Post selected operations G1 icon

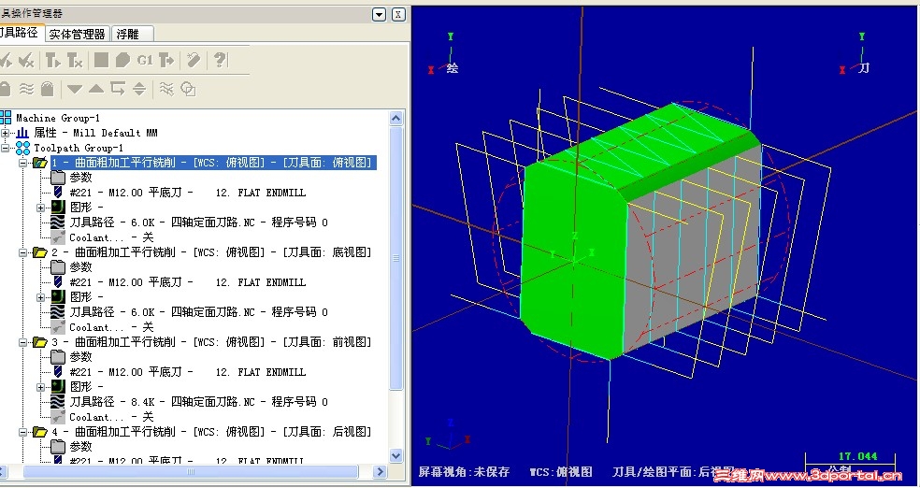(145, 60)
